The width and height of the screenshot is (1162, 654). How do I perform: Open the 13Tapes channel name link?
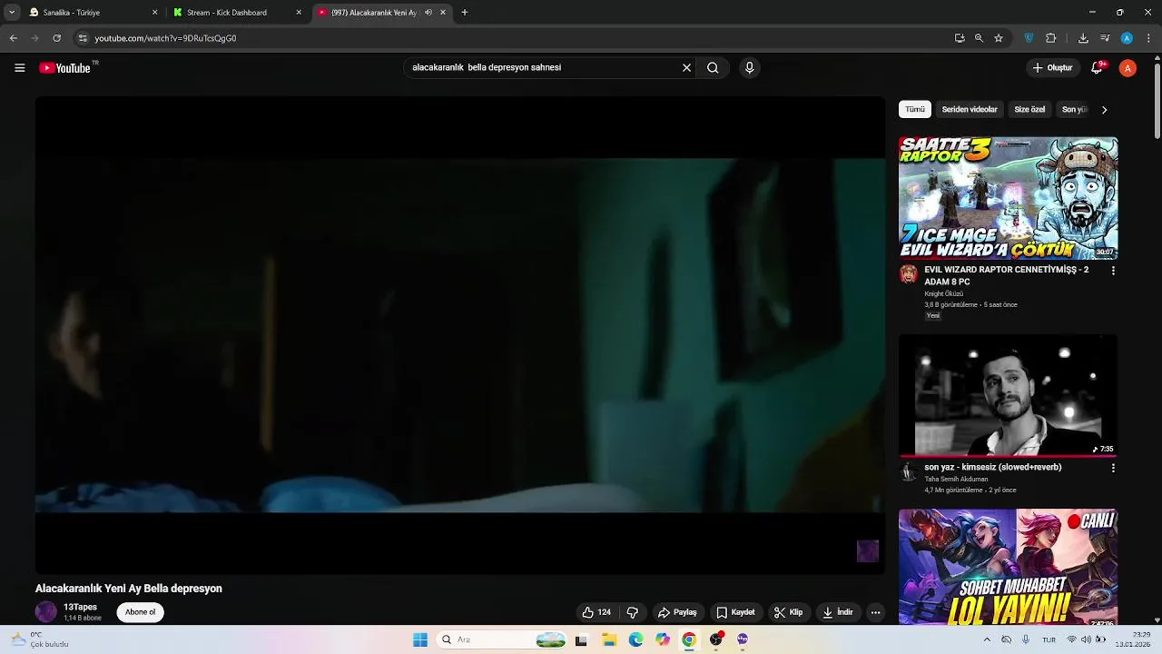click(80, 607)
